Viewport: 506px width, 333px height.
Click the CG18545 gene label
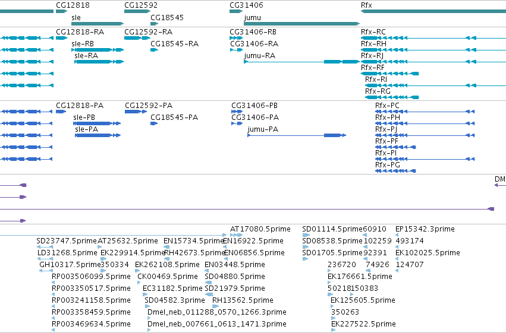coord(167,17)
